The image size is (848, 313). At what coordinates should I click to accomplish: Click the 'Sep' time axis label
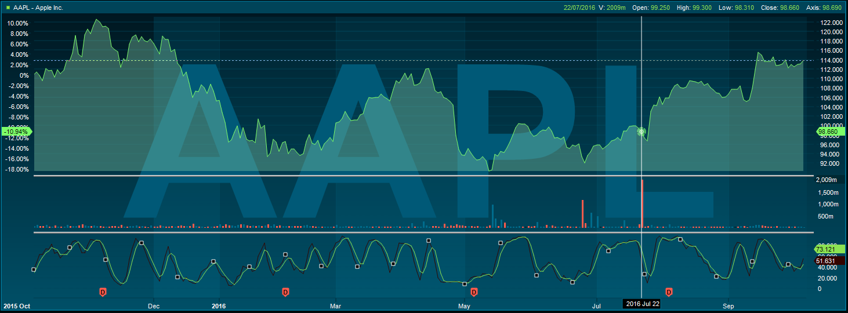729,305
